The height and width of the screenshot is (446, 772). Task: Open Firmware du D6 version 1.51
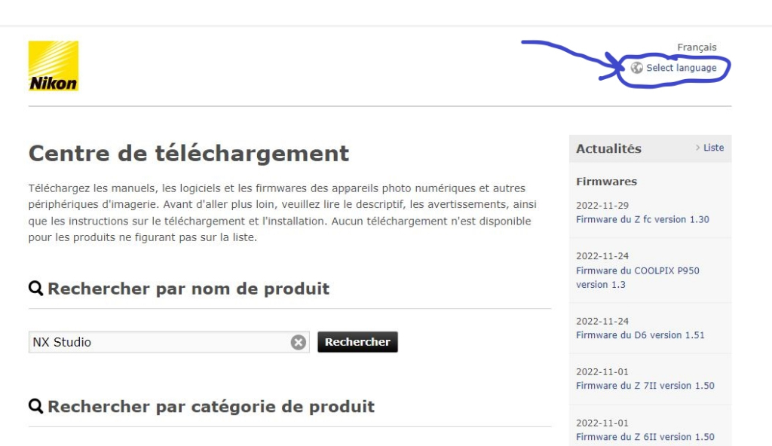click(x=640, y=334)
